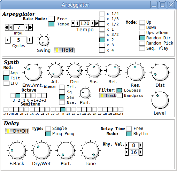Click the Dist knob
The image size is (177, 171).
(160, 72)
